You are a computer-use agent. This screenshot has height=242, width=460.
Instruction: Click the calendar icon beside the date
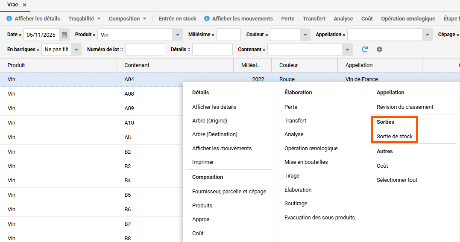[64, 35]
